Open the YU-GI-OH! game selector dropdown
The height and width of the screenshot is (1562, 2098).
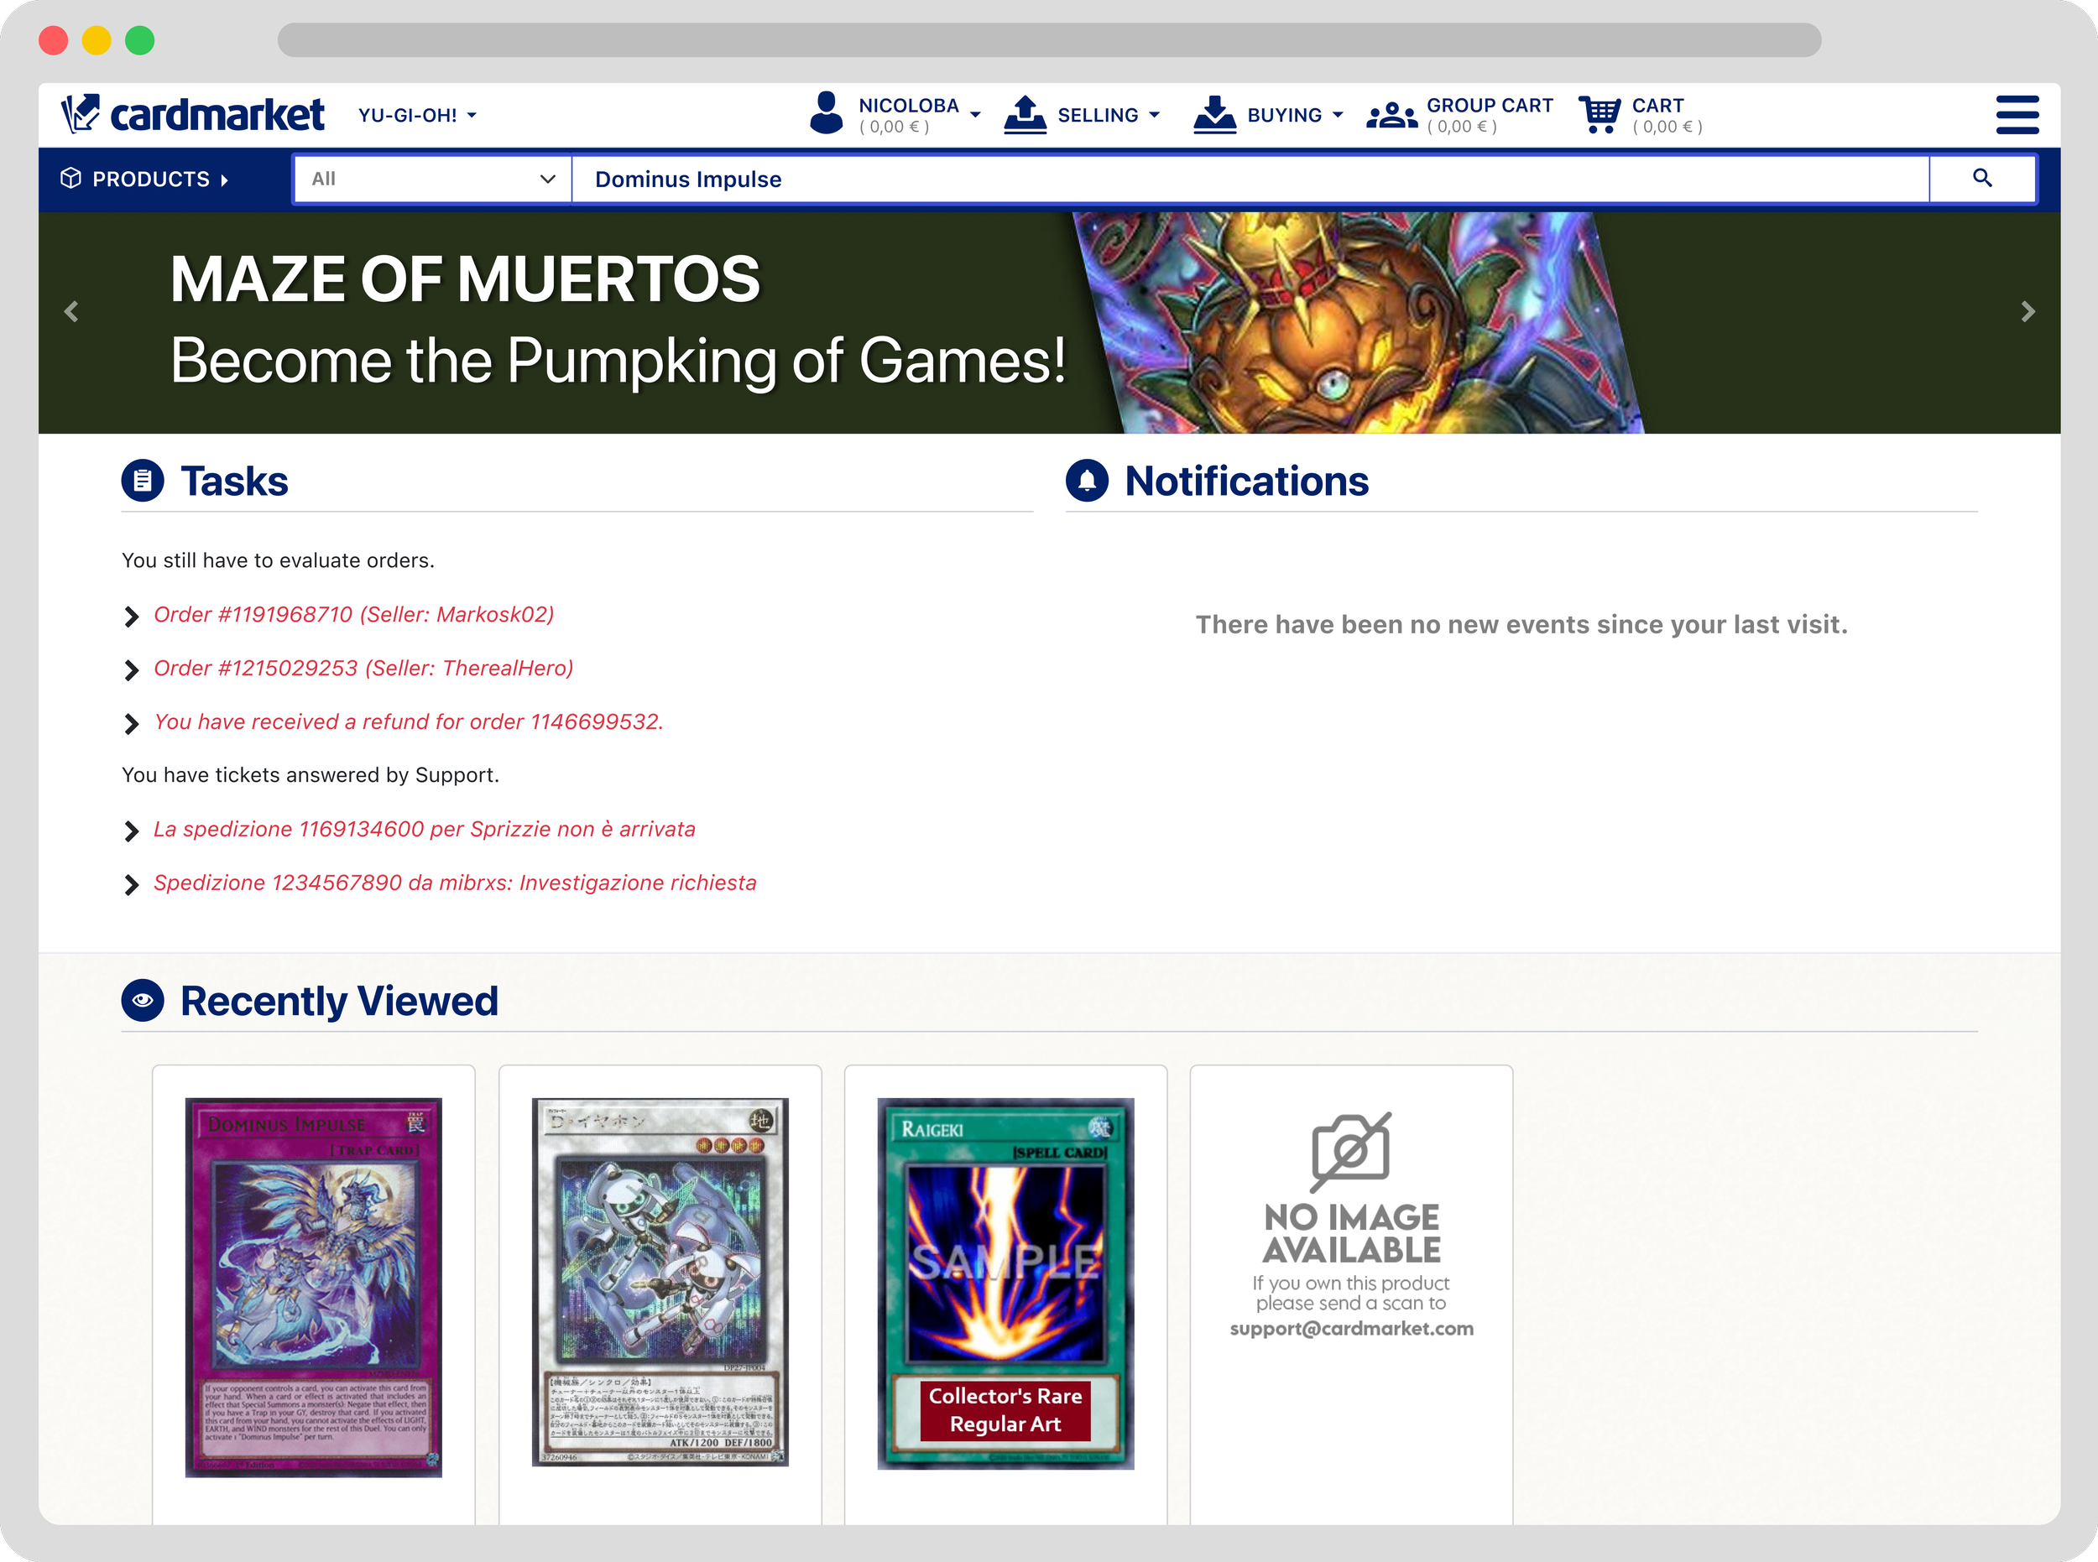[x=416, y=114]
